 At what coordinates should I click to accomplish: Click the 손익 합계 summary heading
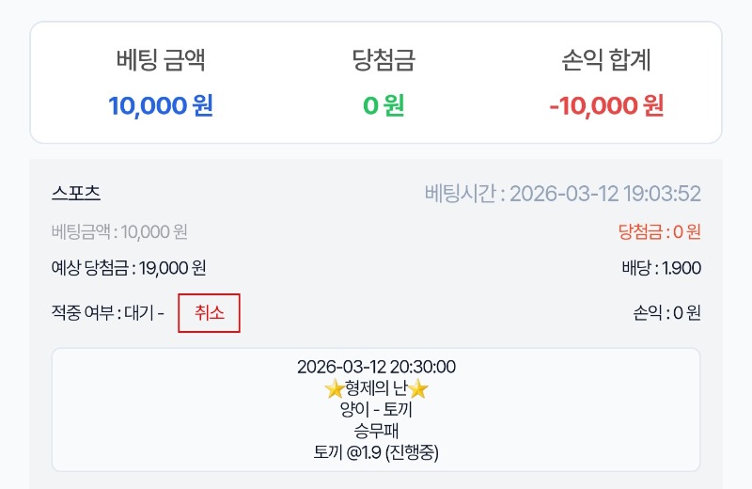click(x=606, y=61)
